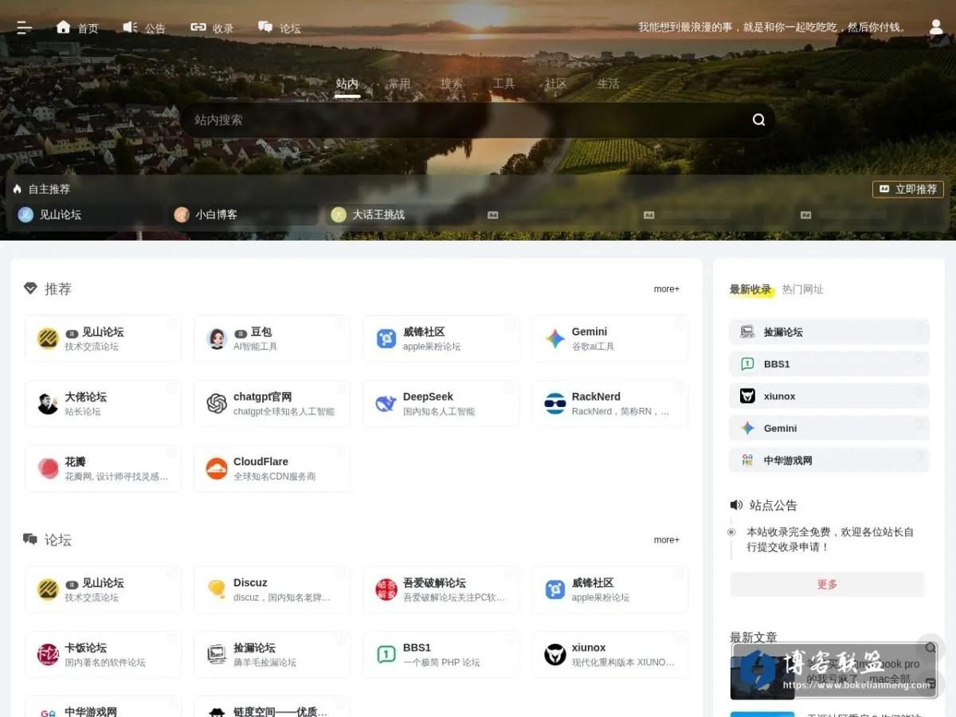
Task: Click the 卡饭论坛 icon
Action: [48, 655]
